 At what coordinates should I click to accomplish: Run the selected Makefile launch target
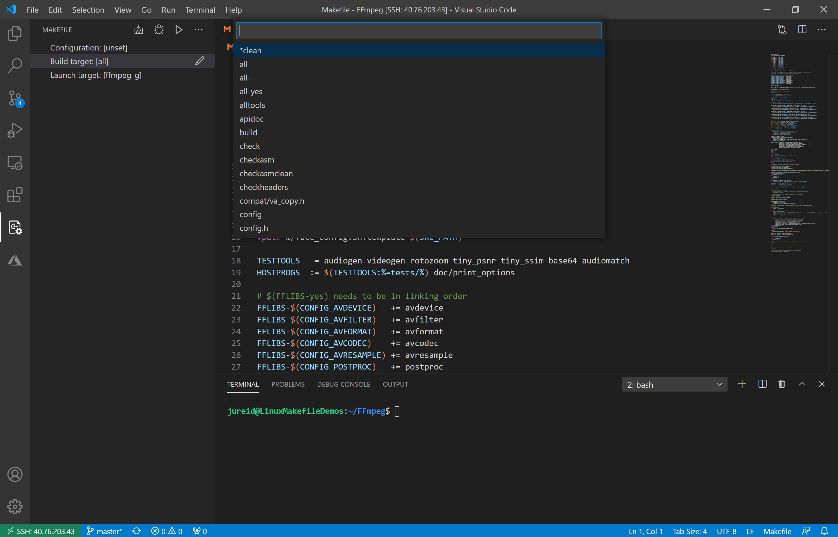179,30
